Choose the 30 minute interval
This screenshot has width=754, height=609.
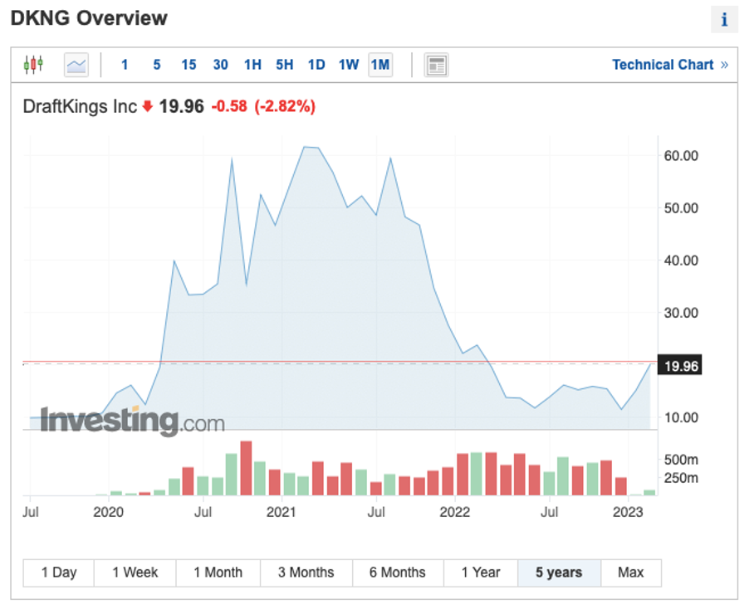click(220, 65)
